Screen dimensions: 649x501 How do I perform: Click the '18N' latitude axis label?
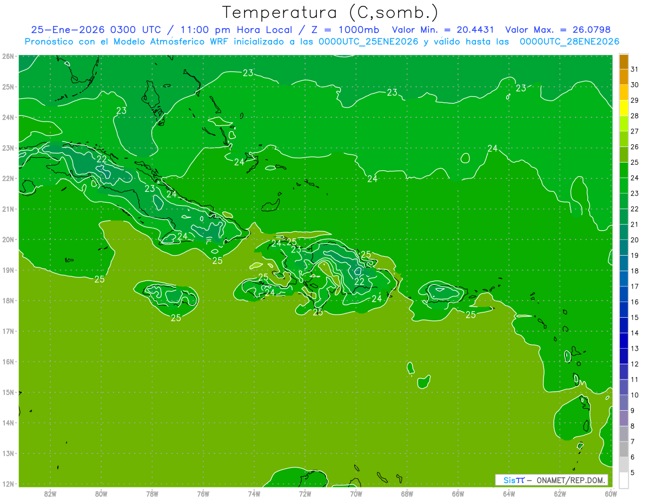point(8,300)
